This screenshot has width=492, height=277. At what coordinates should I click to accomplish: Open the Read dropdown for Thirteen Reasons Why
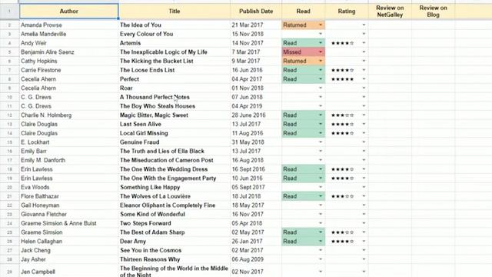(x=321, y=259)
